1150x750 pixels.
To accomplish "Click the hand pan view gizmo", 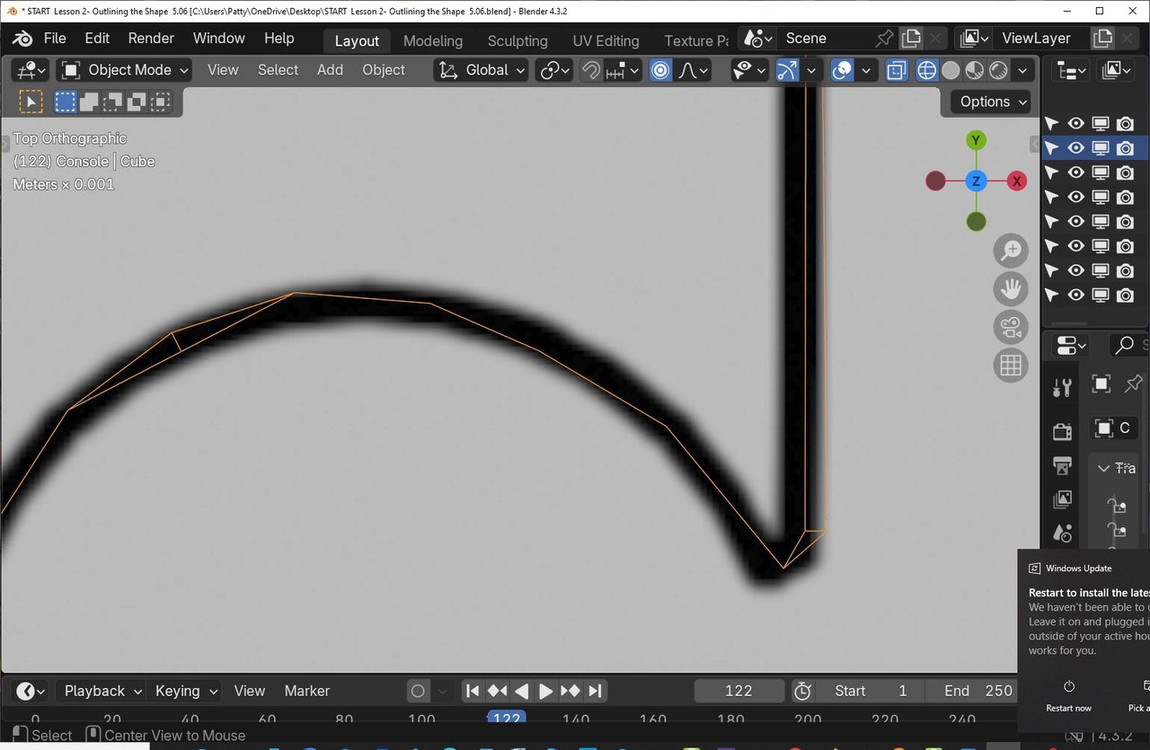I will coord(1011,289).
